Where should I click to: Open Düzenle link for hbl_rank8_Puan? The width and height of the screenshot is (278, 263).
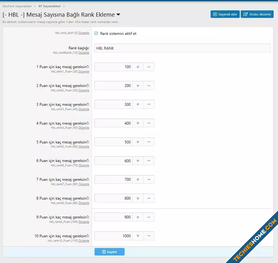pos(84,203)
